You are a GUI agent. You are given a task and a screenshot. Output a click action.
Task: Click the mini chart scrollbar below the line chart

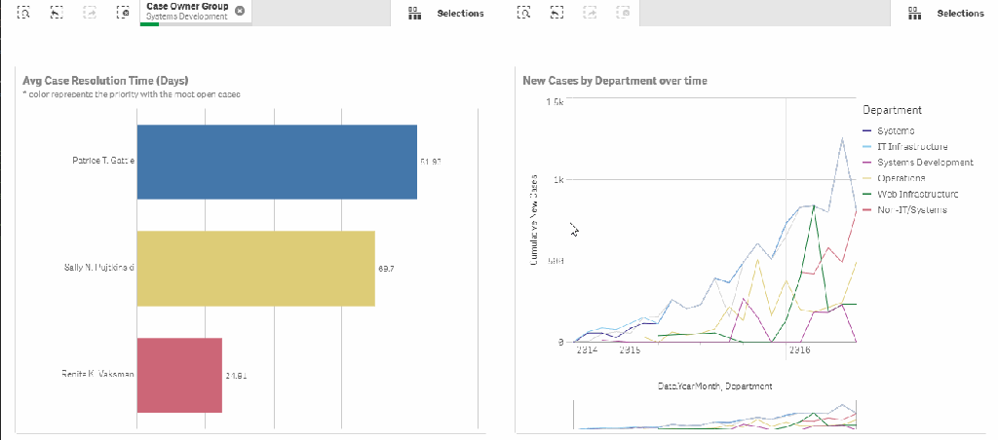tap(714, 416)
